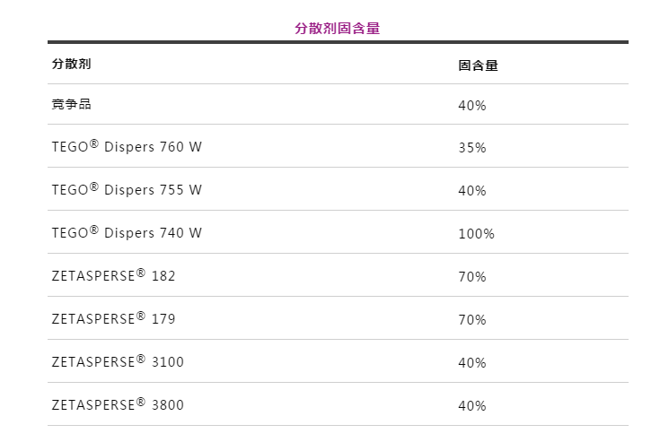The height and width of the screenshot is (442, 660).
Task: Click the ZETASPERSE 3100 product name
Action: coord(118,362)
